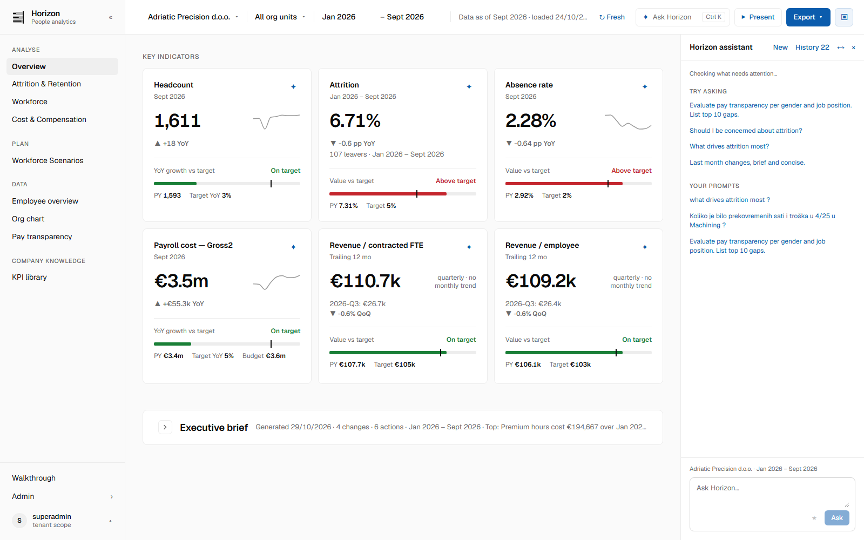
Task: Click the Attrition value vs target bar
Action: pyautogui.click(x=403, y=194)
